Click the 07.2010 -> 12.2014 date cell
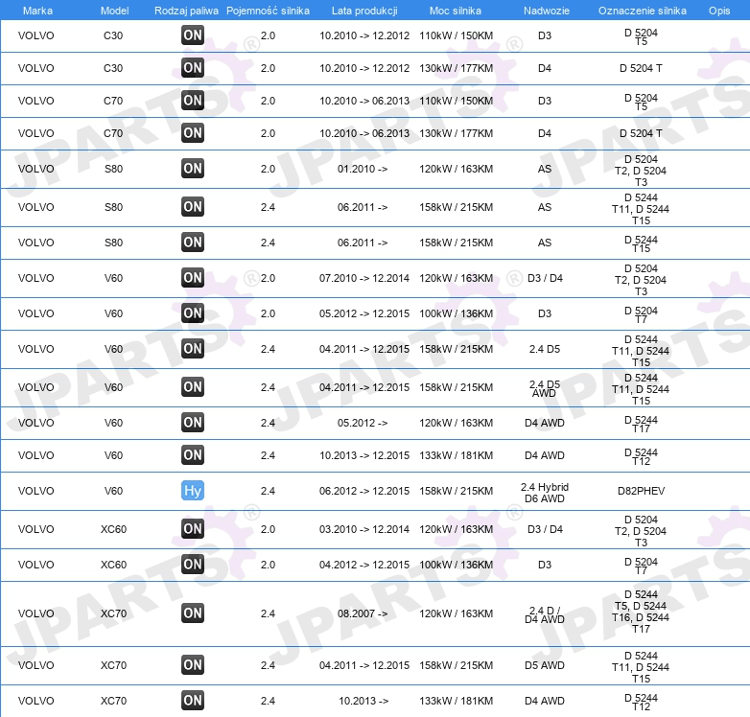 point(364,278)
